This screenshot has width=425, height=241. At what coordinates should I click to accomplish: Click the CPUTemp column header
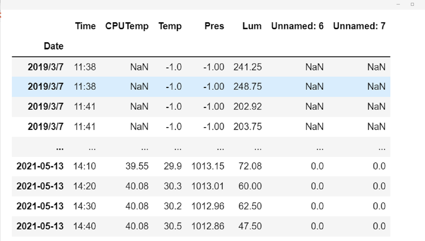coord(127,26)
